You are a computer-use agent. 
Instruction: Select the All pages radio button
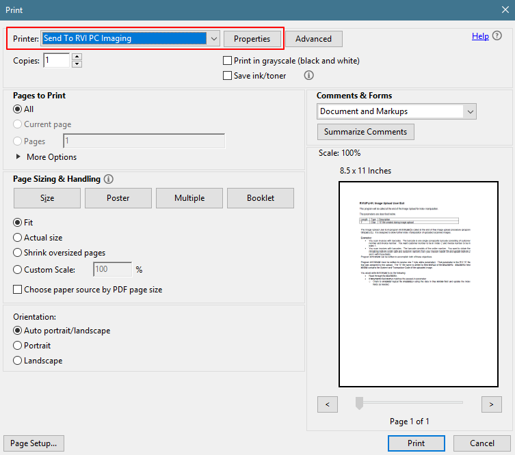click(x=17, y=109)
